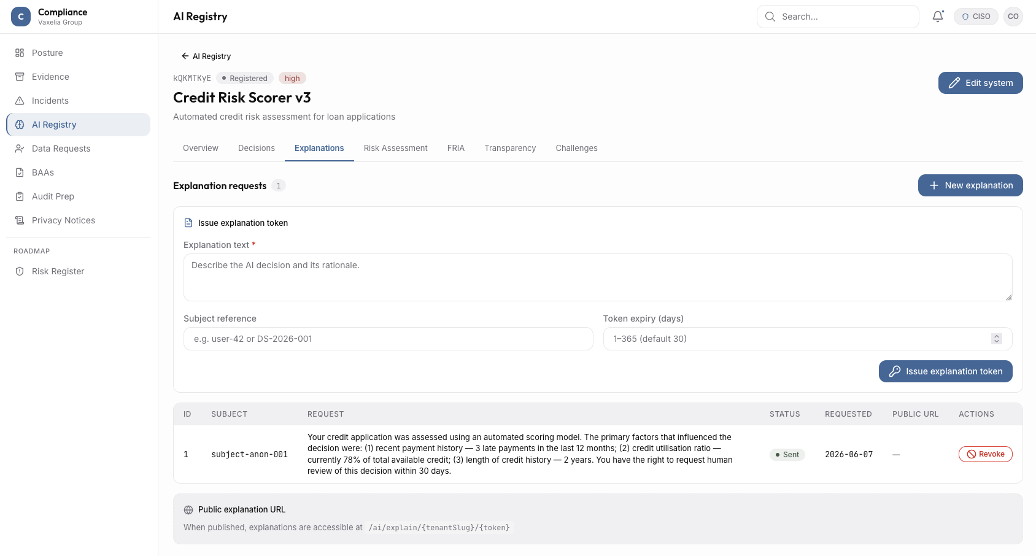
Task: Click the CISO role badge
Action: pyautogui.click(x=976, y=17)
